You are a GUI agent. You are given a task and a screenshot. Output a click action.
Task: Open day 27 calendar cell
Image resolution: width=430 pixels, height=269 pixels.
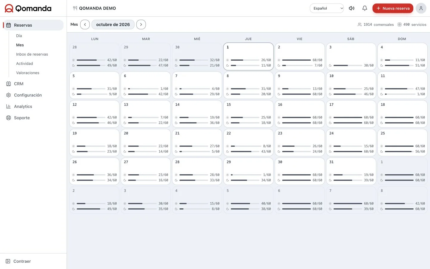[146, 171]
